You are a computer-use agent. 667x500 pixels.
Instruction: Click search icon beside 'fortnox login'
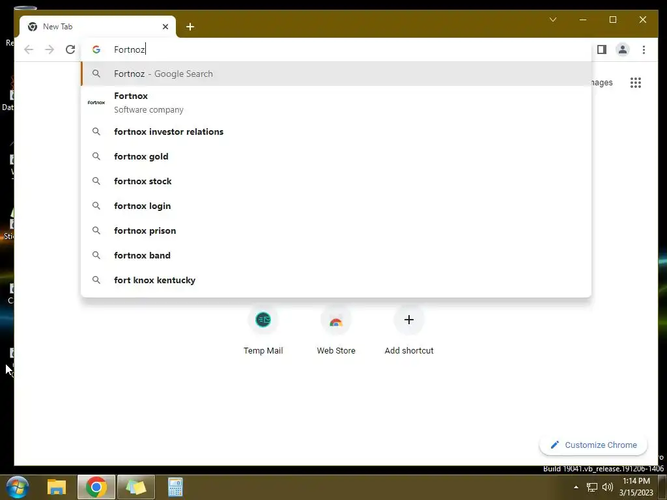96,206
